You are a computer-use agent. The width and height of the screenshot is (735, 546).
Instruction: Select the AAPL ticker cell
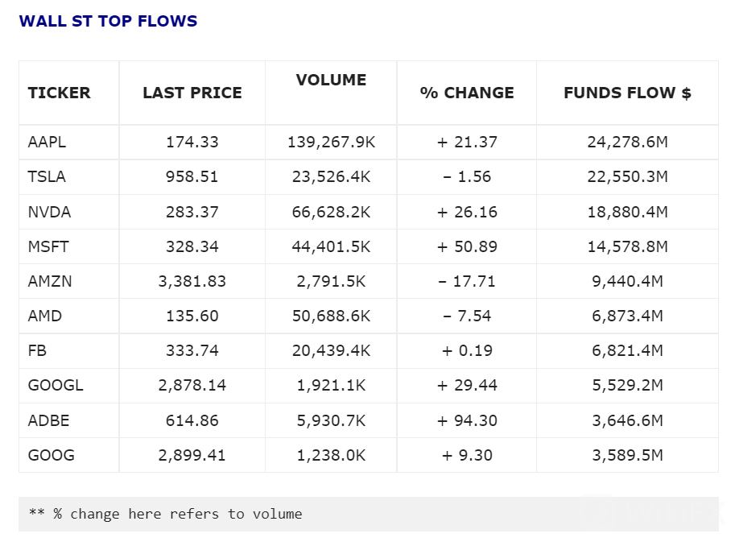coord(47,143)
